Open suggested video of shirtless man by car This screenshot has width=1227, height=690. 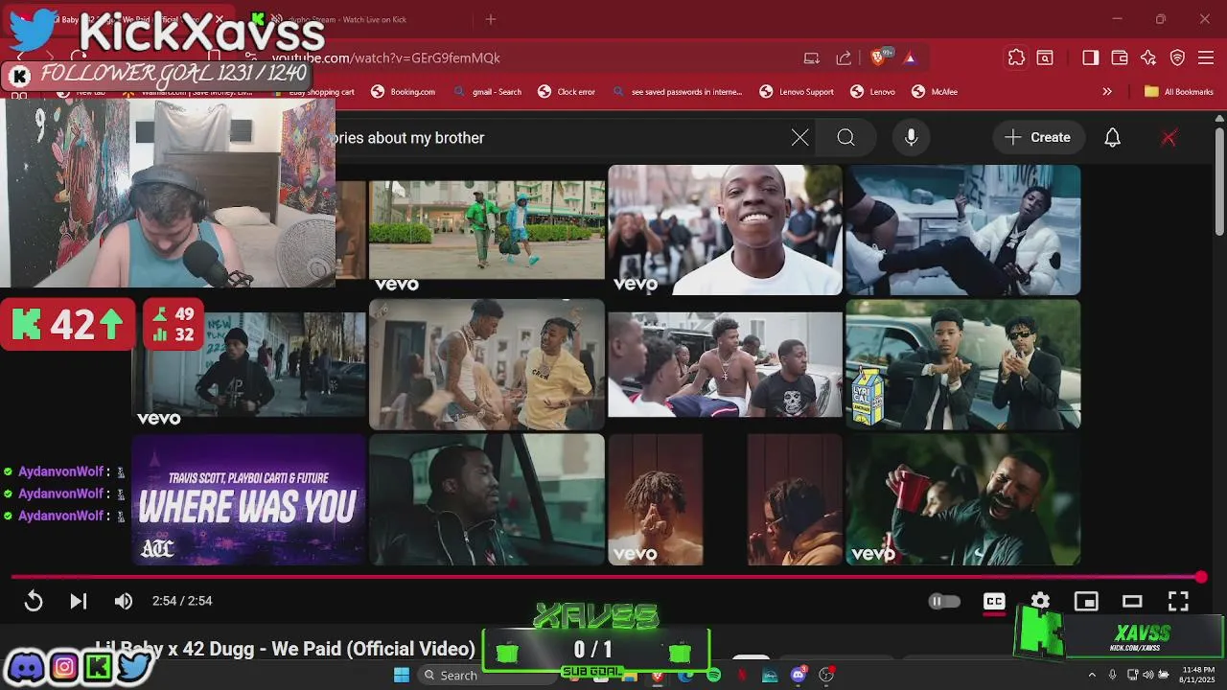pyautogui.click(x=725, y=364)
